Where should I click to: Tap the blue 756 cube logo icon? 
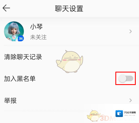coord(119,113)
